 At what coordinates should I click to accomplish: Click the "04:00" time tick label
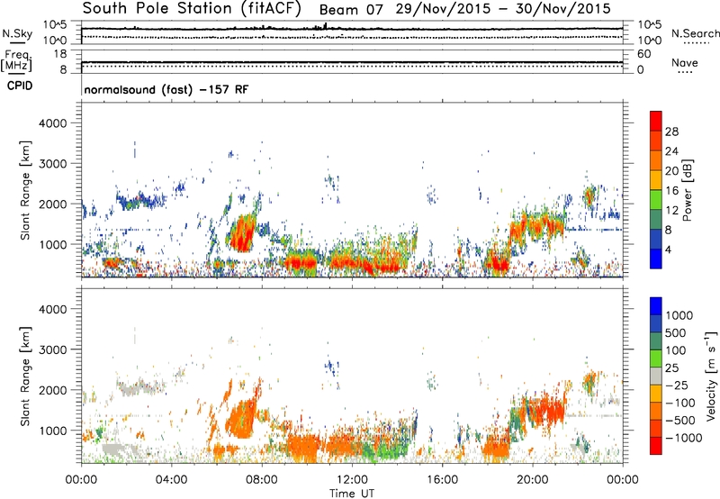tap(172, 480)
